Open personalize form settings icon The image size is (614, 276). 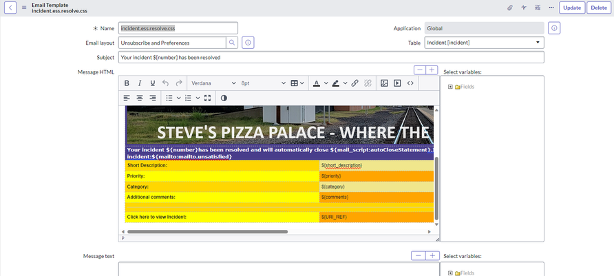[538, 8]
